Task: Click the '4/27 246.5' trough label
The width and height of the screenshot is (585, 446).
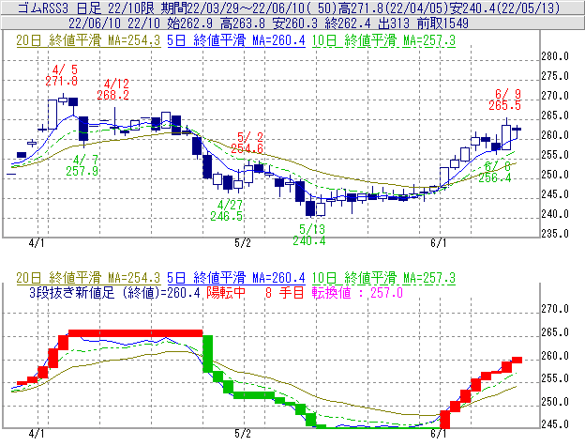Action: tap(227, 210)
